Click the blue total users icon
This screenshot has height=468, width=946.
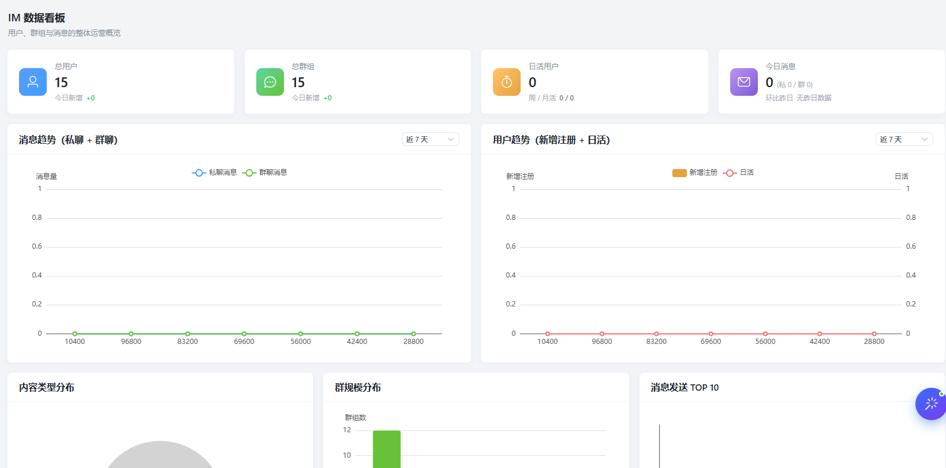[33, 82]
